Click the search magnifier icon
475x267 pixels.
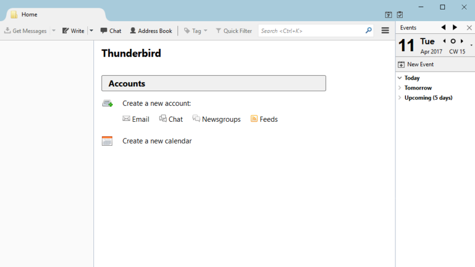pyautogui.click(x=368, y=31)
